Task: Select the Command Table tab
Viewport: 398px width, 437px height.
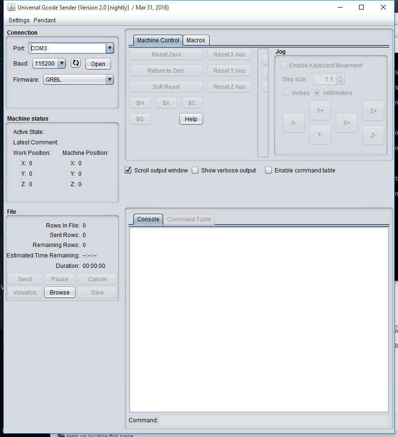Action: tap(189, 219)
